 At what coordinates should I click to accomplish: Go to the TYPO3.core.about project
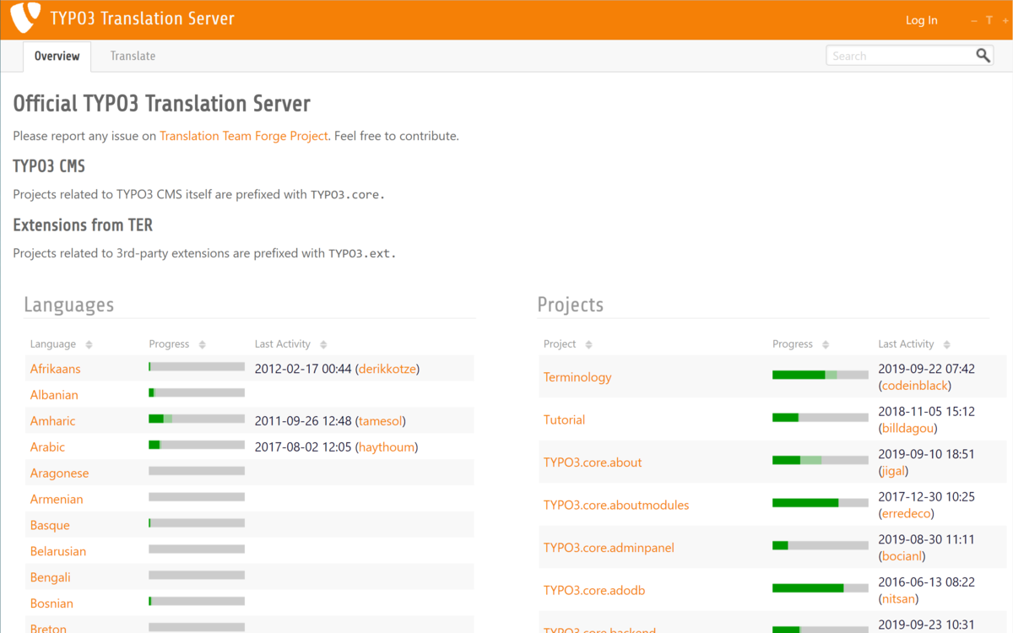593,463
